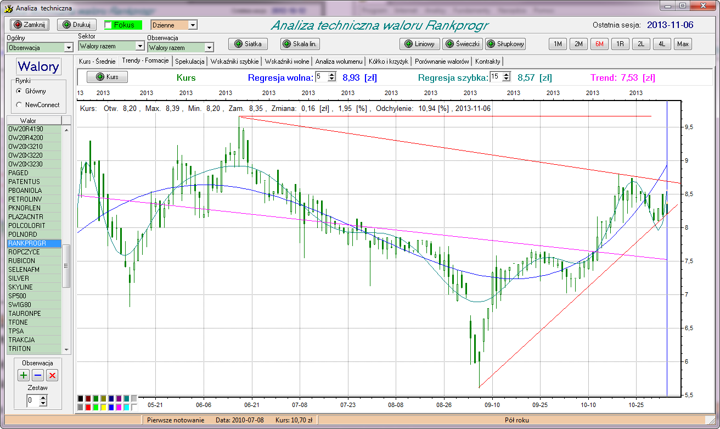Pick the navy blue color swatch

click(111, 399)
